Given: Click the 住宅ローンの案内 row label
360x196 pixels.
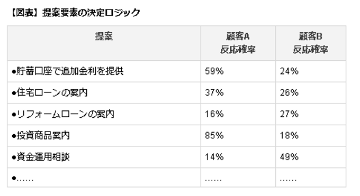Looking at the screenshot, I should pos(50,92).
